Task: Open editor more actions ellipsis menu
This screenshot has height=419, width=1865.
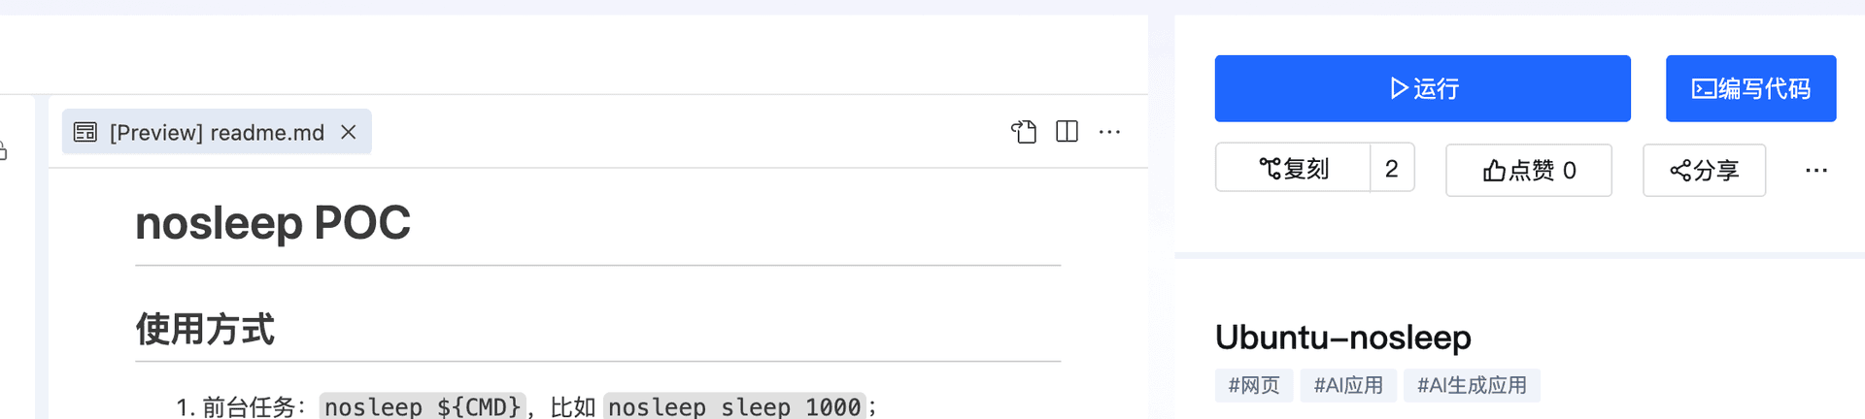Action: coord(1109,132)
